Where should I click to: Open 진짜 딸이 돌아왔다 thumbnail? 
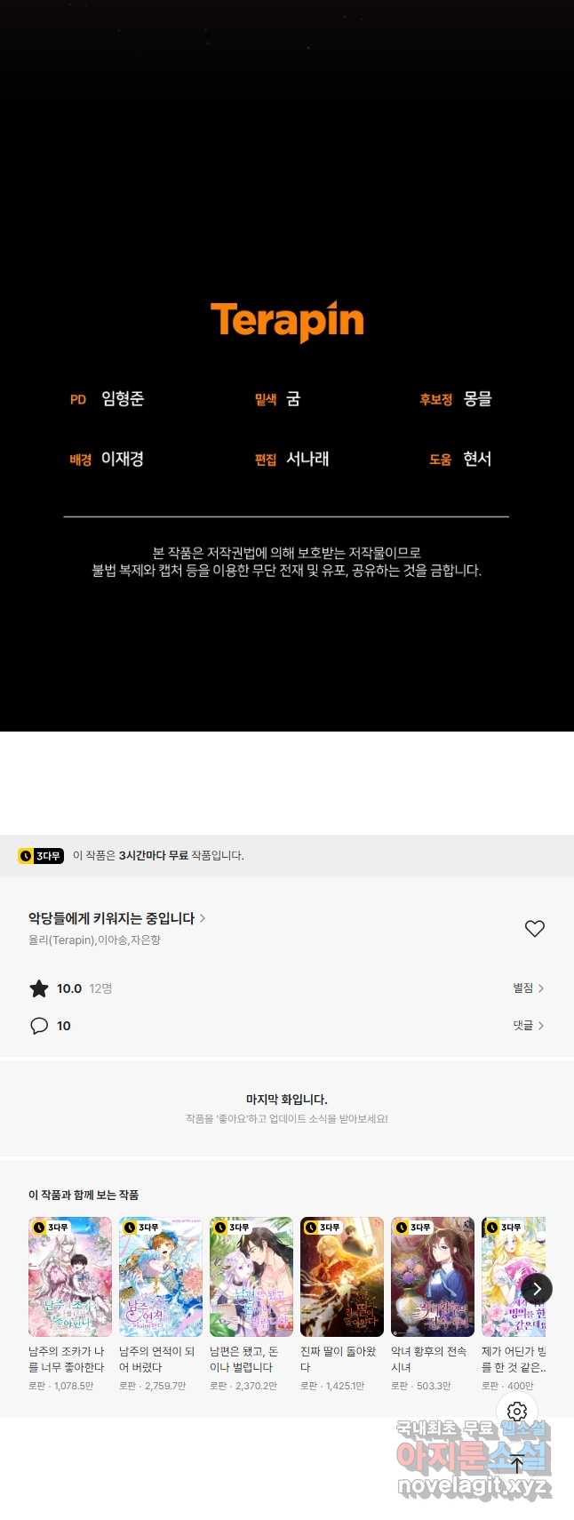(x=342, y=1276)
